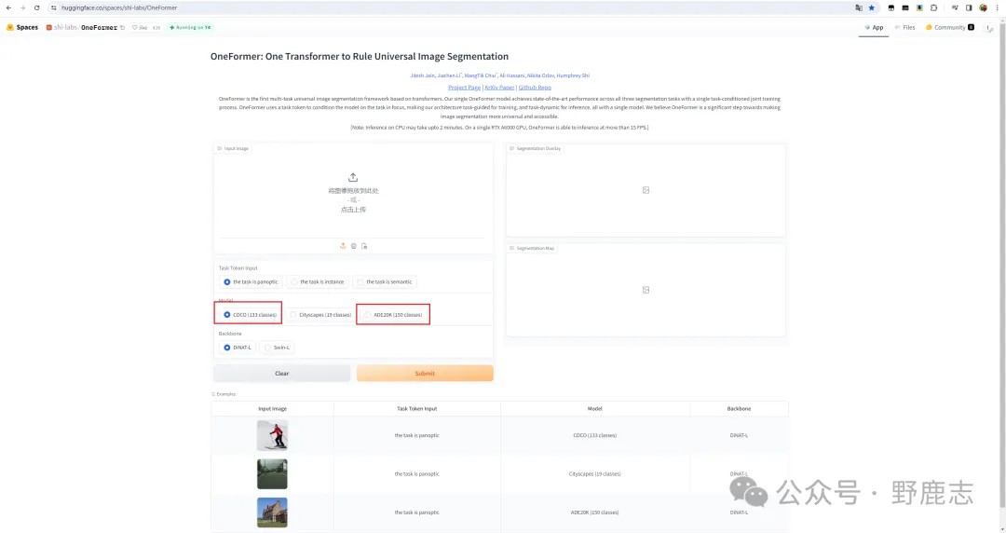
Task: Open the browser extensions puzzle icon
Action: 933,7
